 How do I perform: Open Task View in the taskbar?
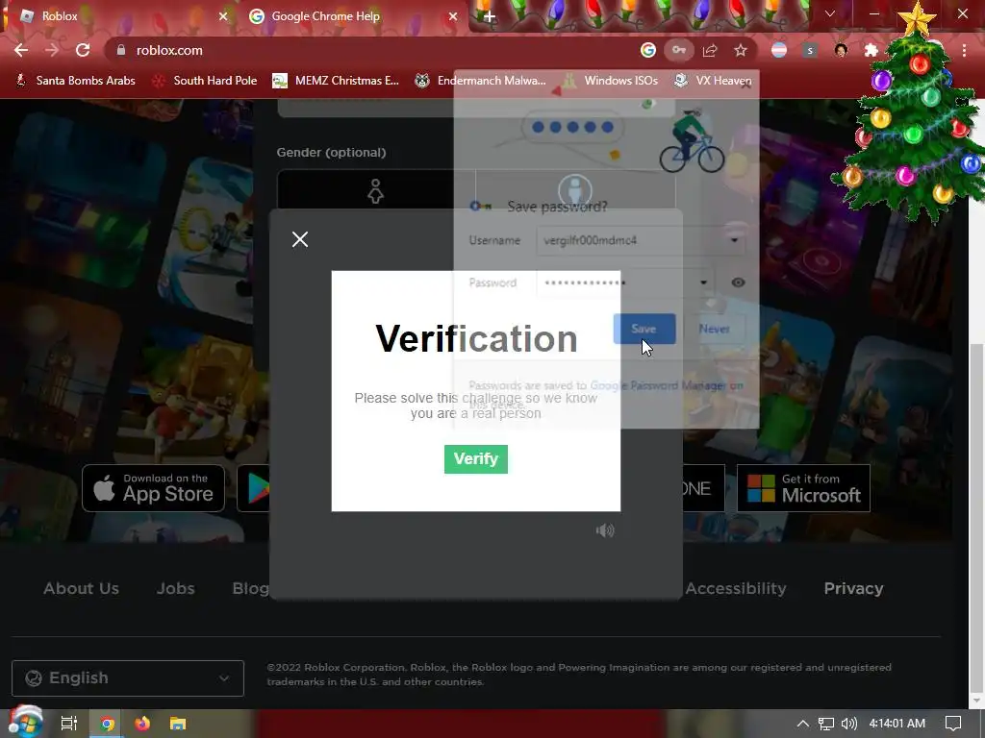[x=68, y=724]
